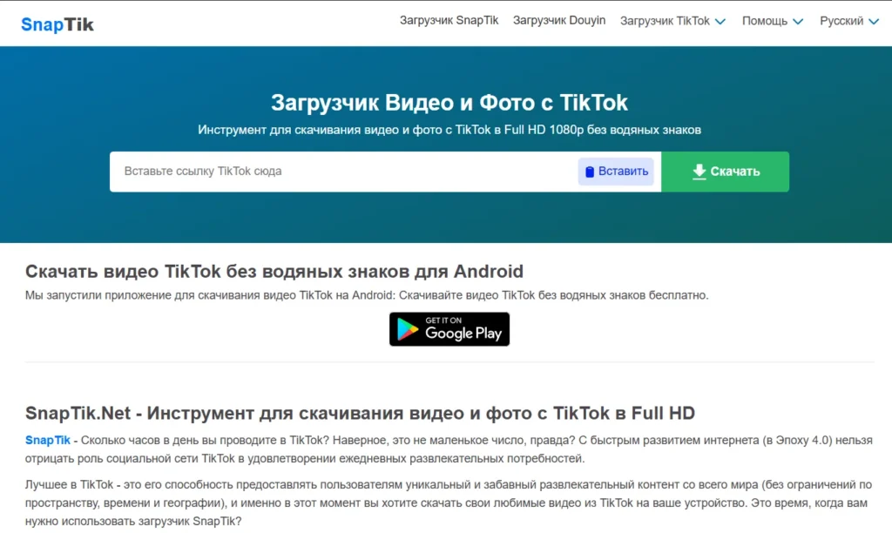Open the Загрузчик TikTok menu
Screen dimensions: 892x533
(x=672, y=21)
